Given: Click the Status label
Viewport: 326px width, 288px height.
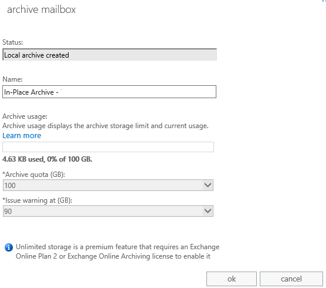Looking at the screenshot, I should tap(13, 42).
